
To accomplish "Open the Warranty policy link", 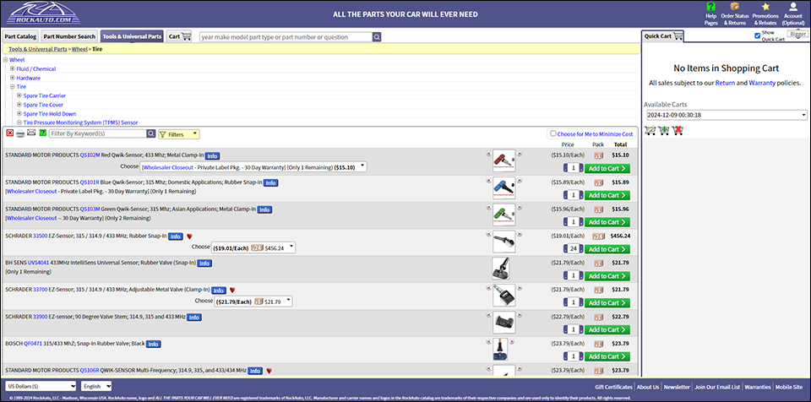I will (762, 83).
